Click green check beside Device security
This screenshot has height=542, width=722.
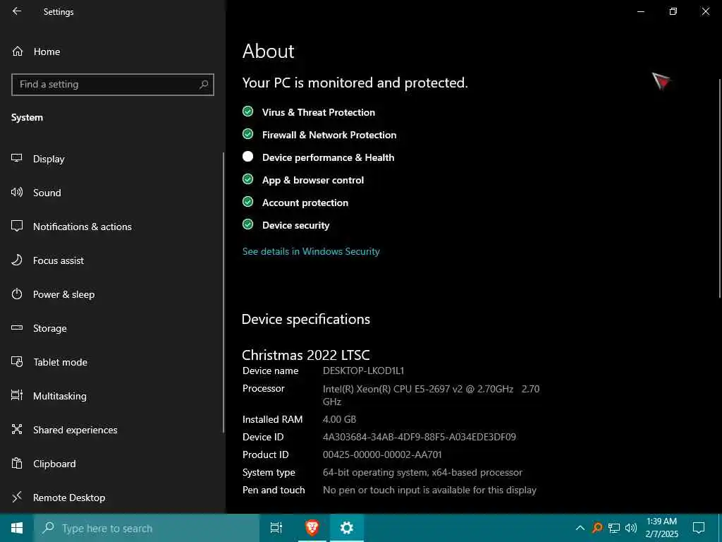point(247,224)
